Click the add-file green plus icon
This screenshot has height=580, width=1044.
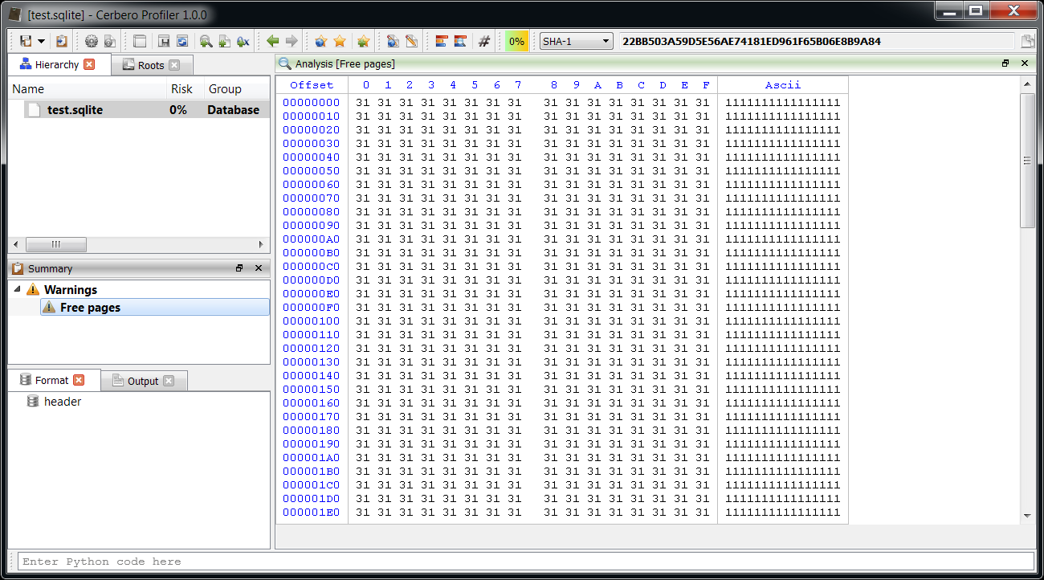[225, 41]
